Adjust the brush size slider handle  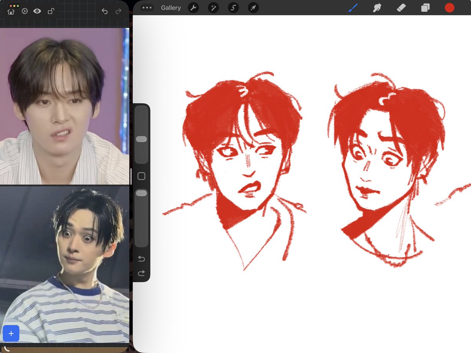click(x=141, y=139)
